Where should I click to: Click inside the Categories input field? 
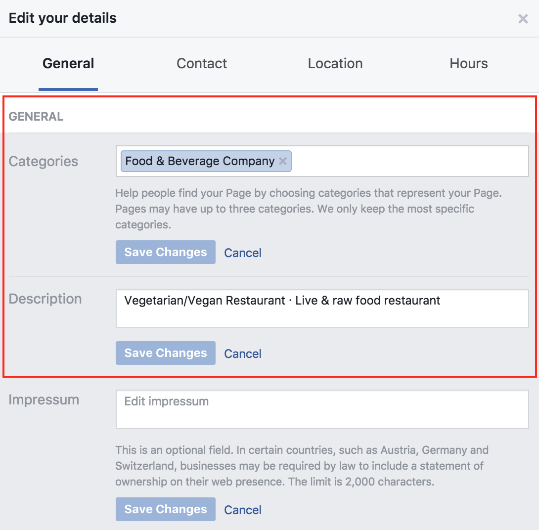(409, 161)
